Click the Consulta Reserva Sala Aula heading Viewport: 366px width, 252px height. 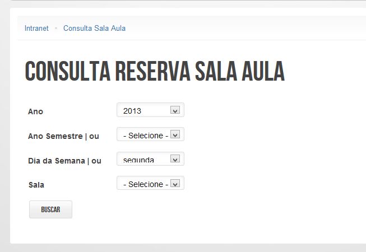(x=155, y=71)
